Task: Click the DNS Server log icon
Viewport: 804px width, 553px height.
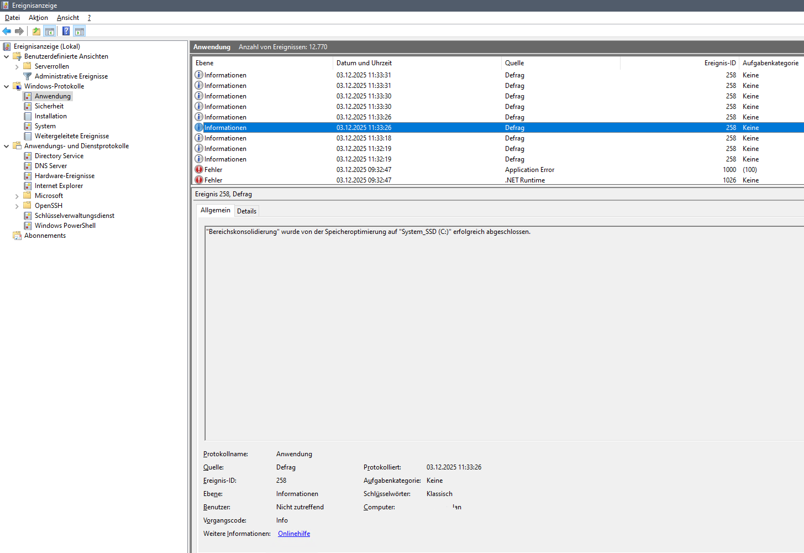Action: [28, 166]
